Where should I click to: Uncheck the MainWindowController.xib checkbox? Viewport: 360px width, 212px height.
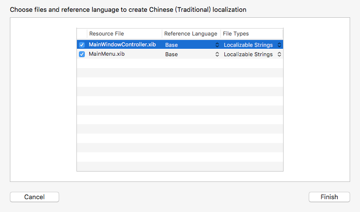82,45
